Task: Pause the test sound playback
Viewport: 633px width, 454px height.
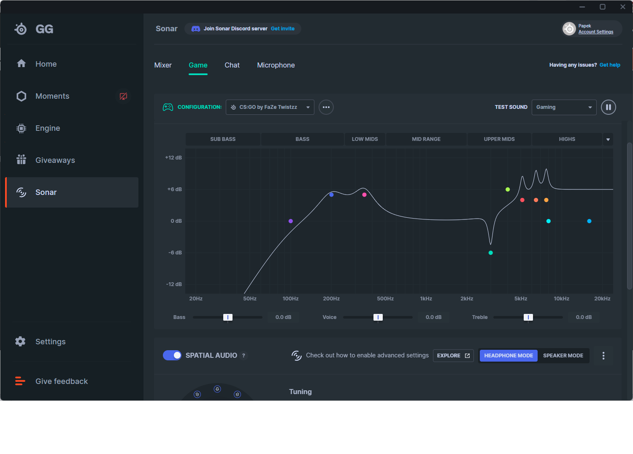Action: (609, 107)
